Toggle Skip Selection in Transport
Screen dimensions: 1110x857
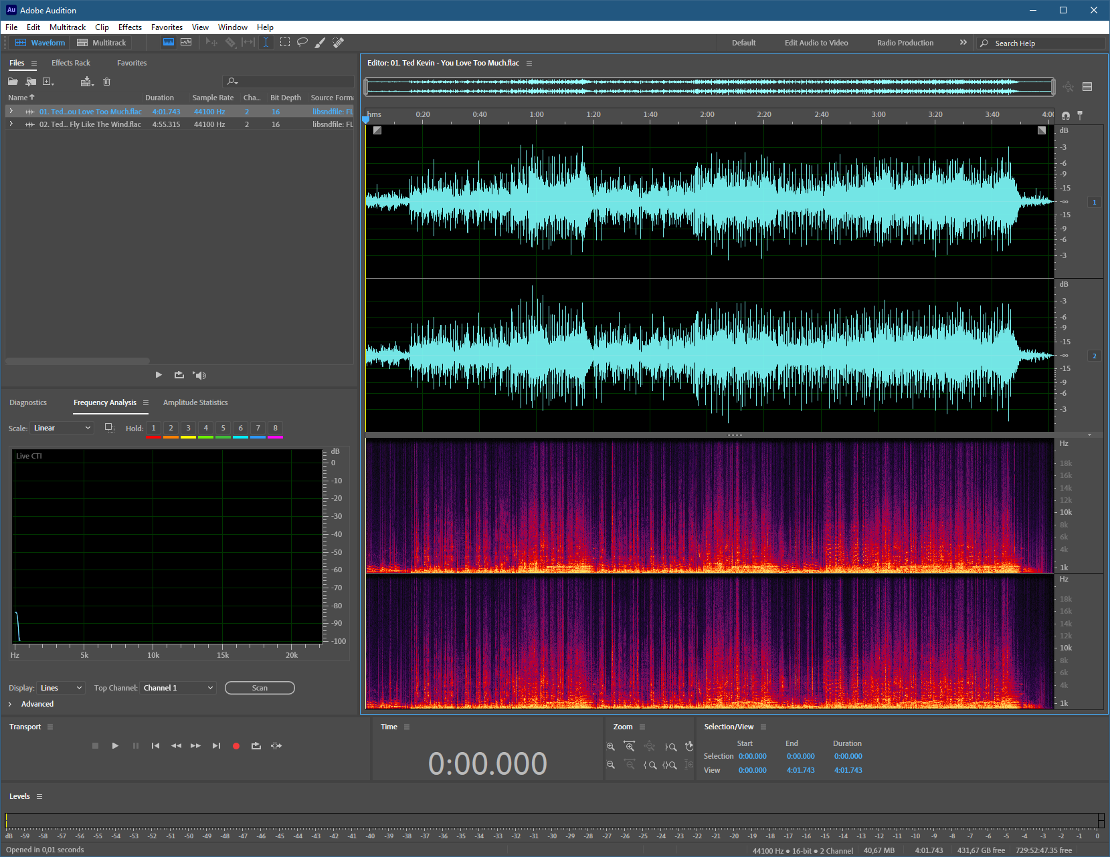pyautogui.click(x=276, y=745)
